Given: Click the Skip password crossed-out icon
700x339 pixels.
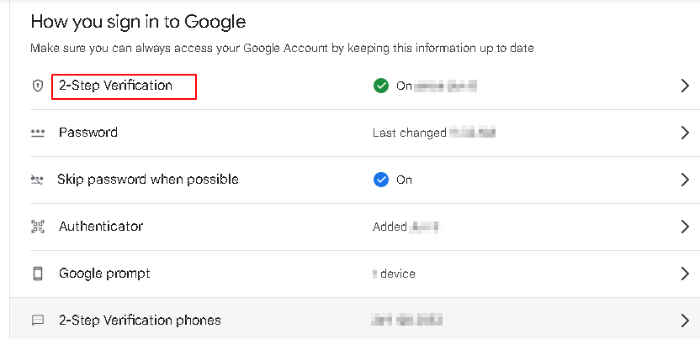Looking at the screenshot, I should coord(36,180).
